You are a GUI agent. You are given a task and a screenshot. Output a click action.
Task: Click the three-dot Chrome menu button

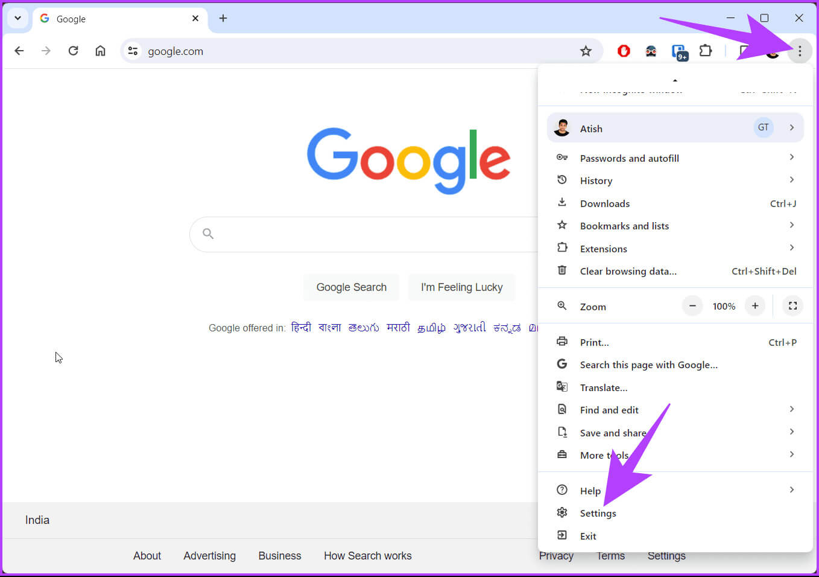[800, 51]
